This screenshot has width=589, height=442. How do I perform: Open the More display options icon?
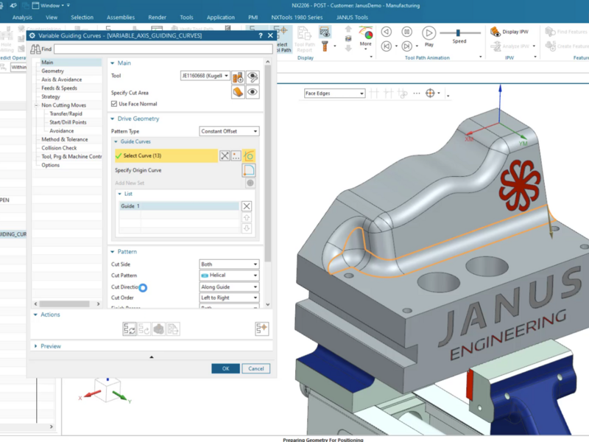coord(365,37)
